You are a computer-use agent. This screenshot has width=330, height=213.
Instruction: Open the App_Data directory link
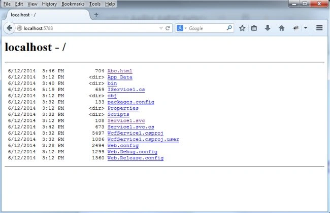(x=120, y=77)
